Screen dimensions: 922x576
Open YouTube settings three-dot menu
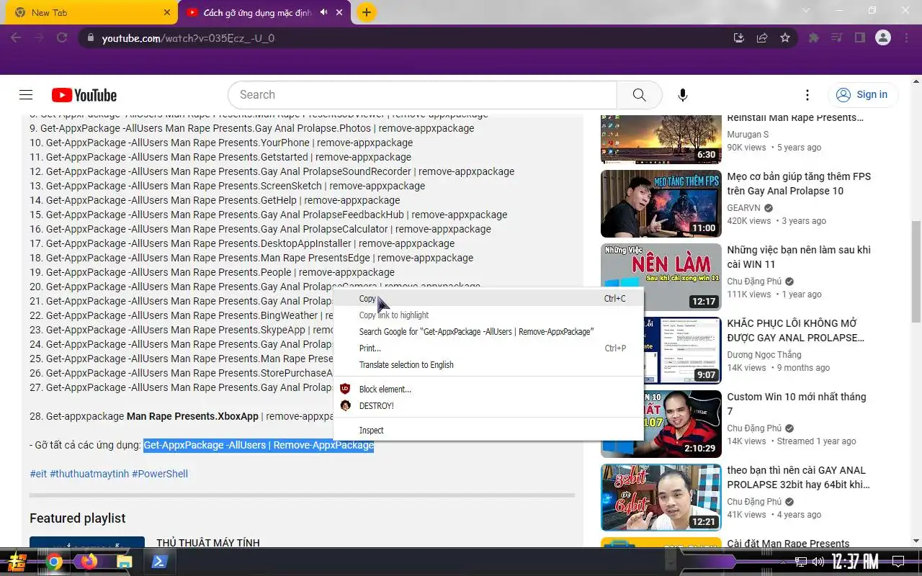(807, 95)
